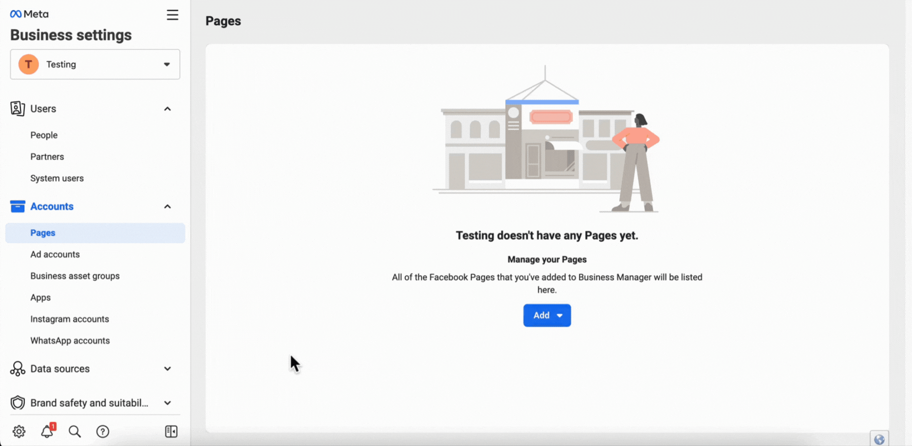Click the Manage your Pages text

pyautogui.click(x=547, y=259)
